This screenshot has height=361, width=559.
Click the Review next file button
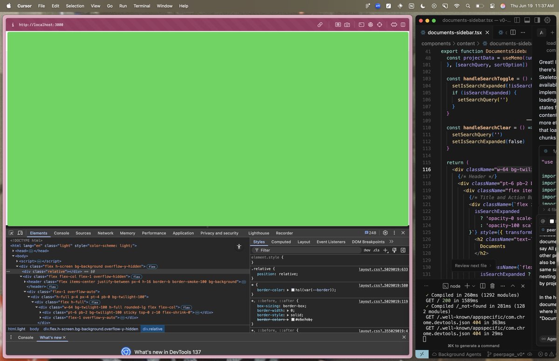(x=473, y=265)
